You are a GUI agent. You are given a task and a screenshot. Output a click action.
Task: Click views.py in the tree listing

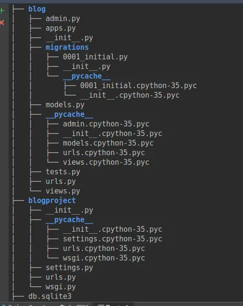(x=63, y=191)
